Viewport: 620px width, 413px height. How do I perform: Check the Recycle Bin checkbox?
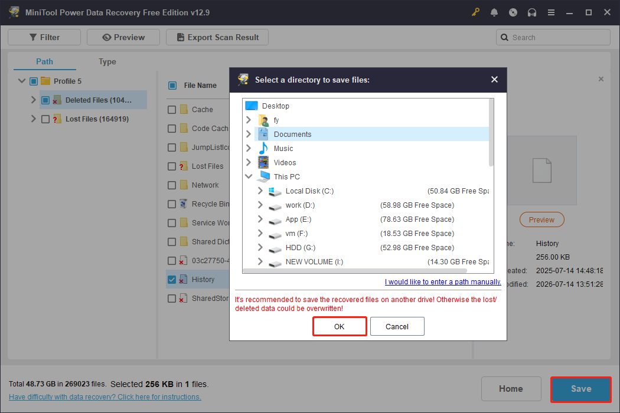point(172,204)
